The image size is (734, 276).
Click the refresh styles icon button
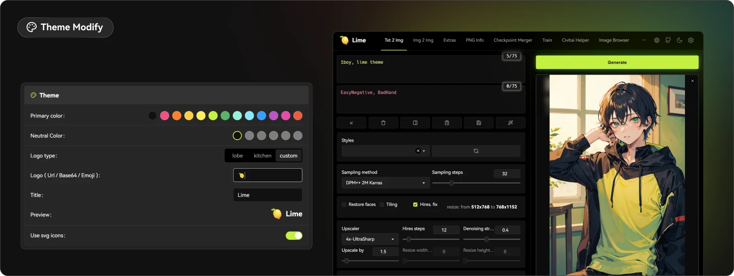[x=476, y=151]
